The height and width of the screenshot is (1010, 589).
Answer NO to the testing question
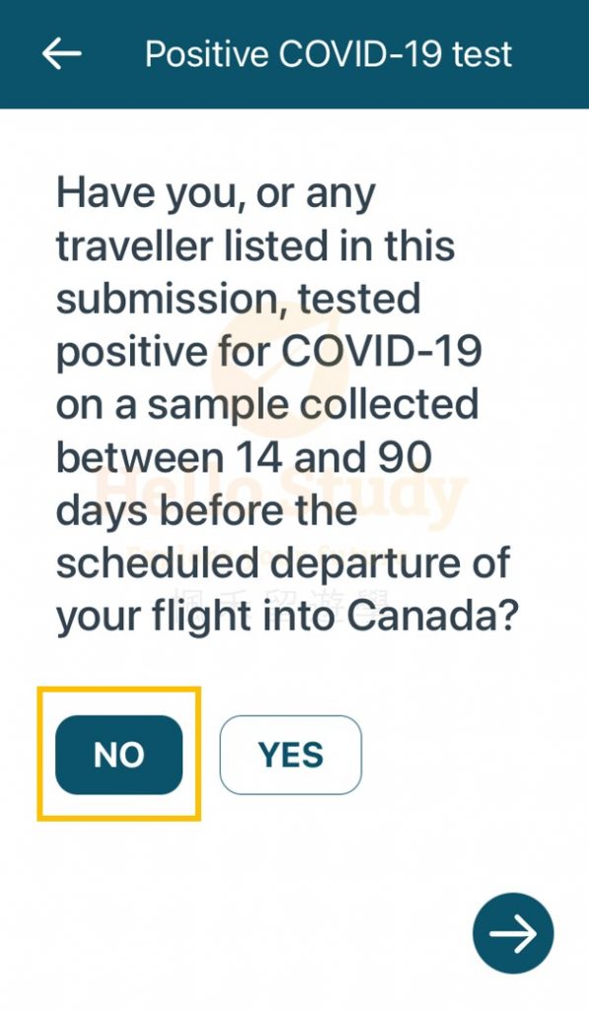(118, 755)
